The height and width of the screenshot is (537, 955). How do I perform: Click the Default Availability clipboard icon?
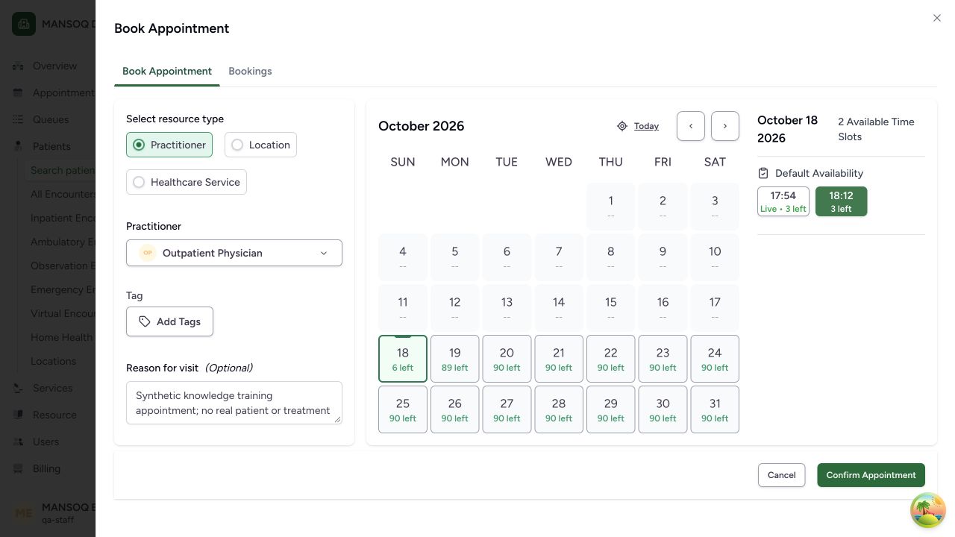coord(763,173)
